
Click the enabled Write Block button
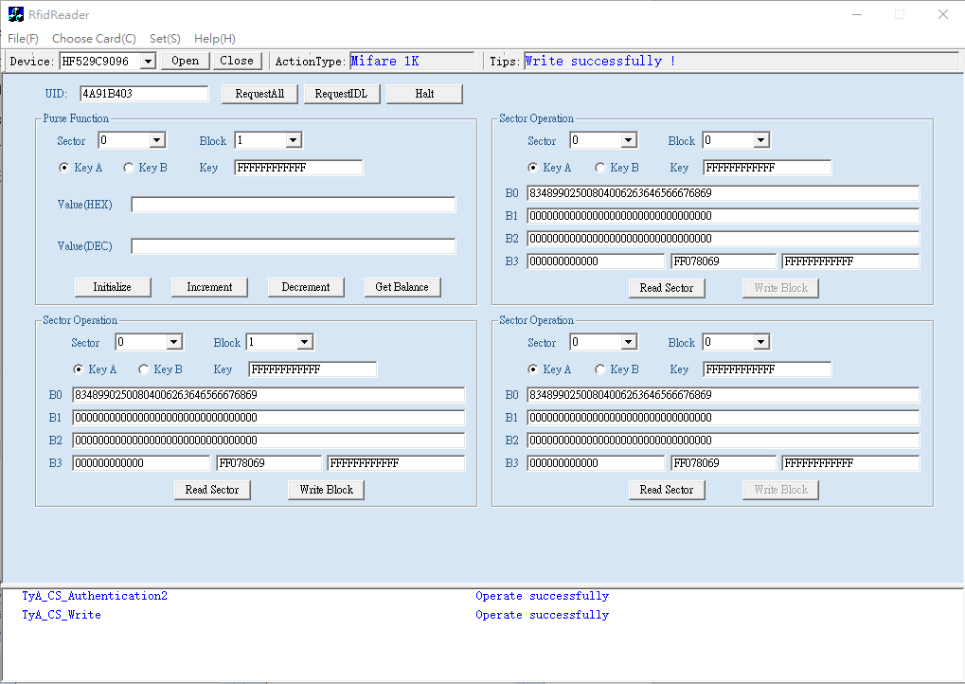[326, 490]
